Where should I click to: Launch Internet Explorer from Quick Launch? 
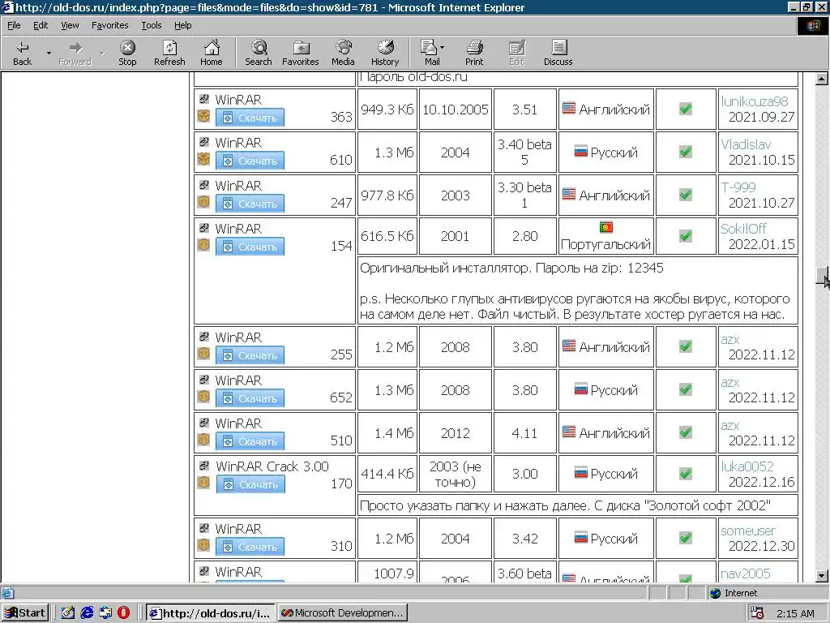pos(87,613)
